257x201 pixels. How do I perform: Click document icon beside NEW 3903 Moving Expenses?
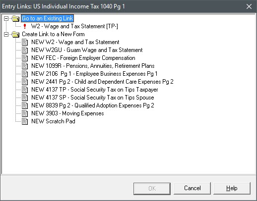coord(25,113)
